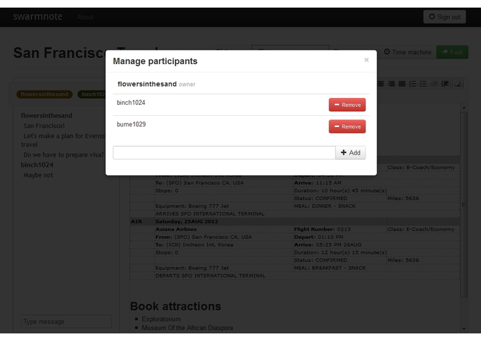The width and height of the screenshot is (481, 341).
Task: Select the binch1024 name in the dialog
Action: 131,103
